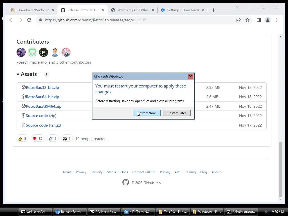This screenshot has height=216, width=288.
Task: Open the Docs footer link
Action: [x=124, y=172]
